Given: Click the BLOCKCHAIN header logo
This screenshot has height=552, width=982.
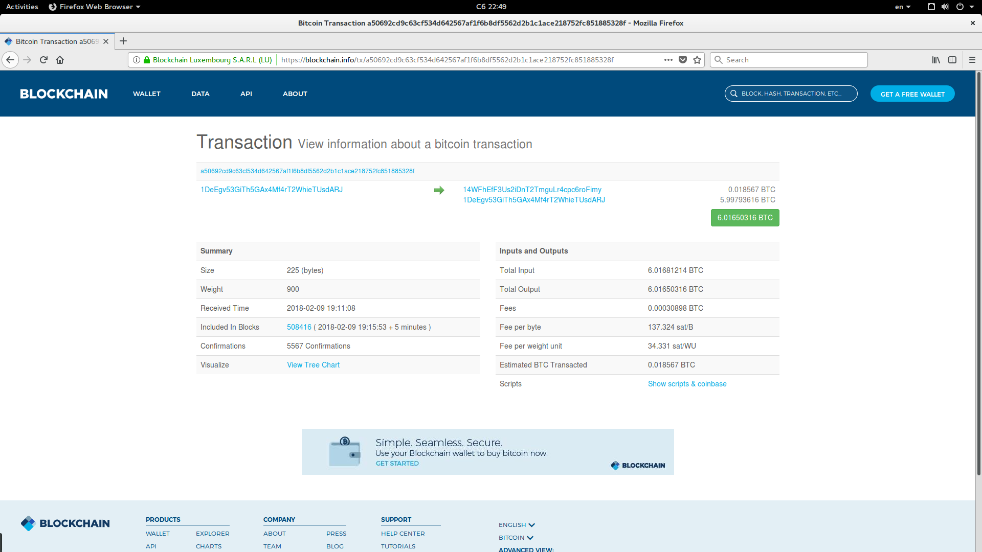Looking at the screenshot, I should 64,94.
